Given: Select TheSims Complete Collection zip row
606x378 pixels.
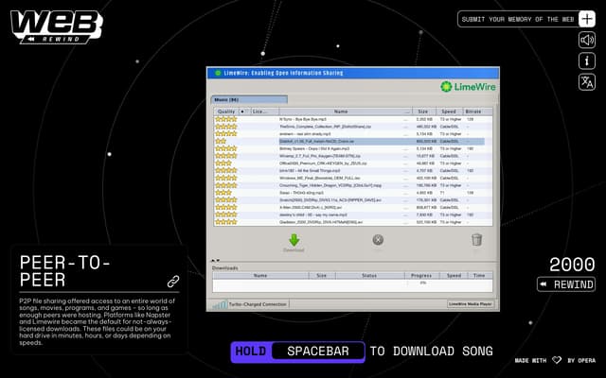Looking at the screenshot, I should point(353,127).
